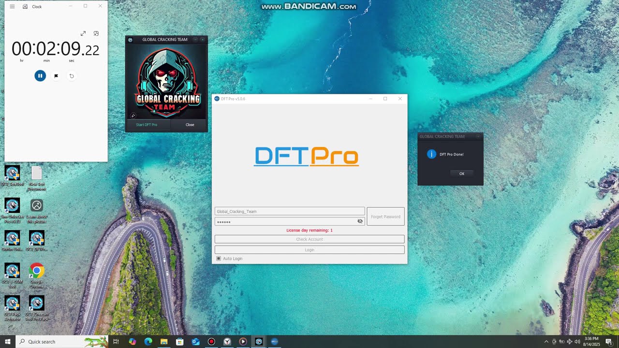Open GCT E-GSM Tool desktop shortcut
This screenshot has width=619, height=348.
(12, 275)
